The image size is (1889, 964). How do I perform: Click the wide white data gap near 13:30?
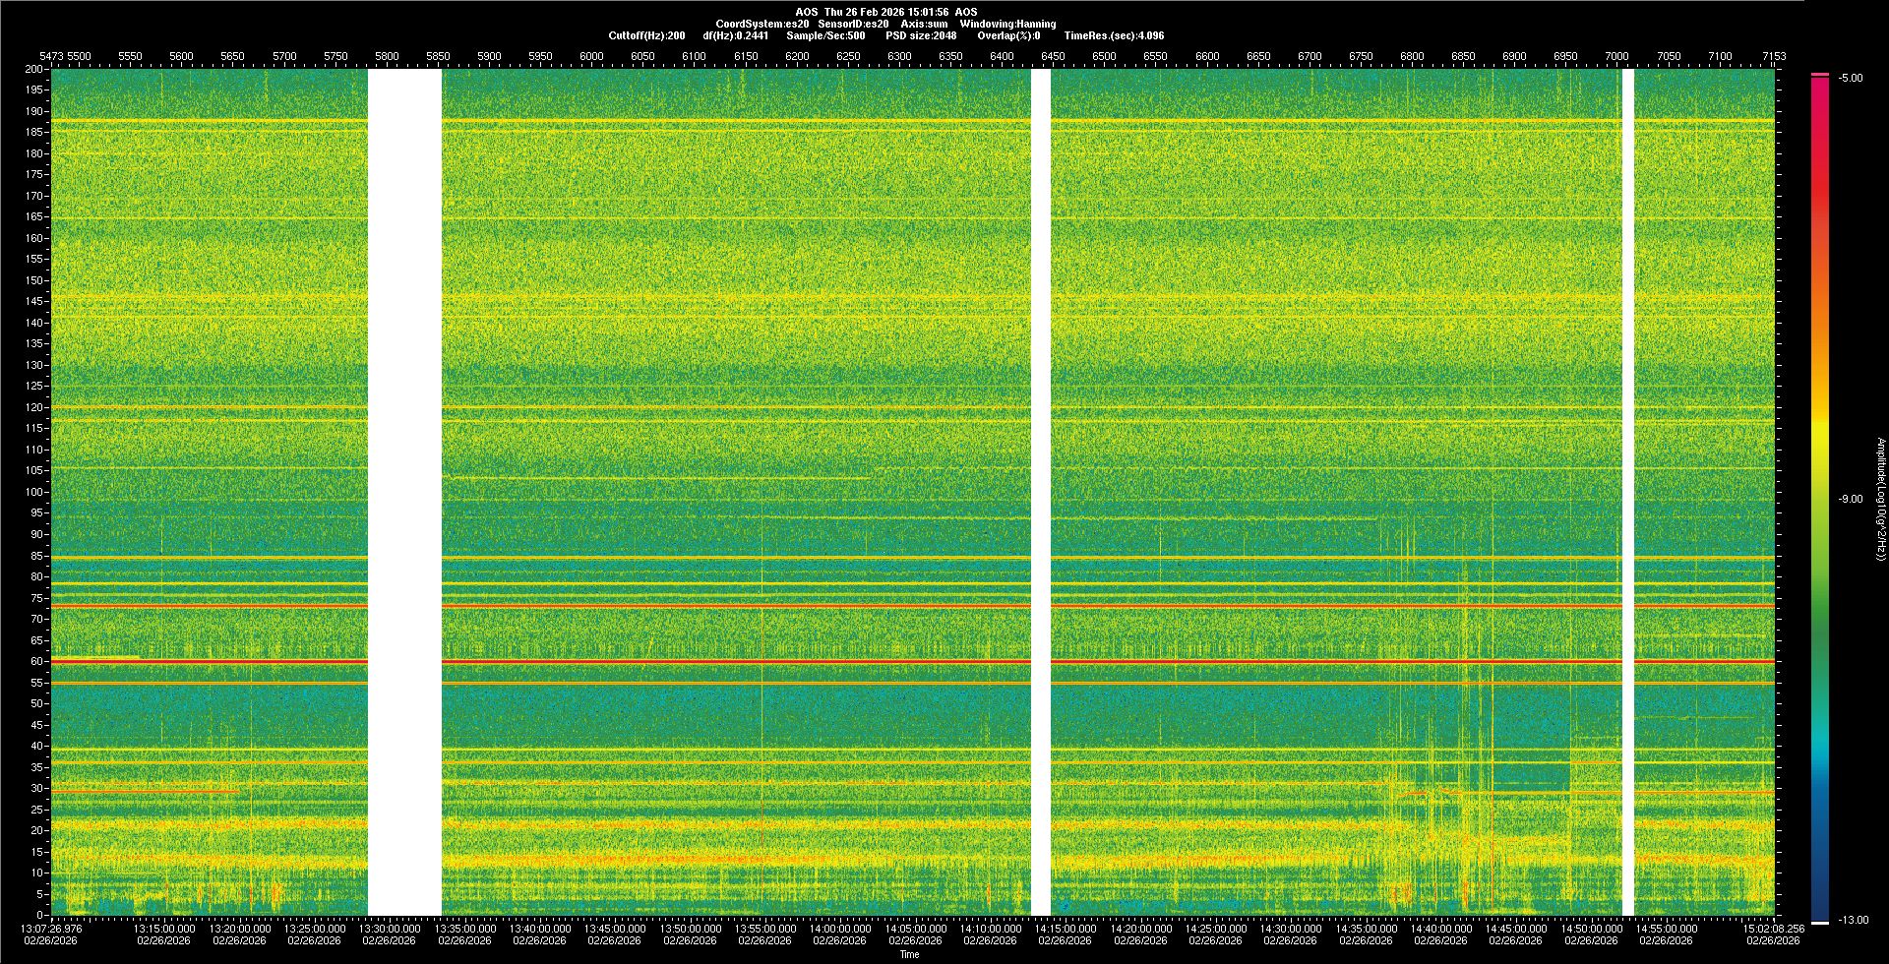coord(404,492)
